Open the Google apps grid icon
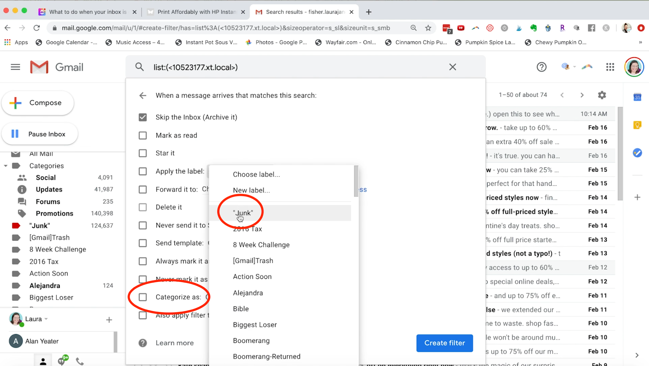Screen dimensions: 649x366 pyautogui.click(x=610, y=67)
